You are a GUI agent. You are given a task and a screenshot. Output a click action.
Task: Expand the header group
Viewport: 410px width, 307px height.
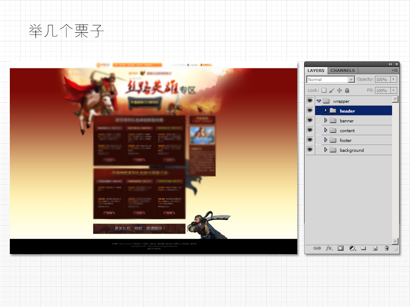click(325, 110)
